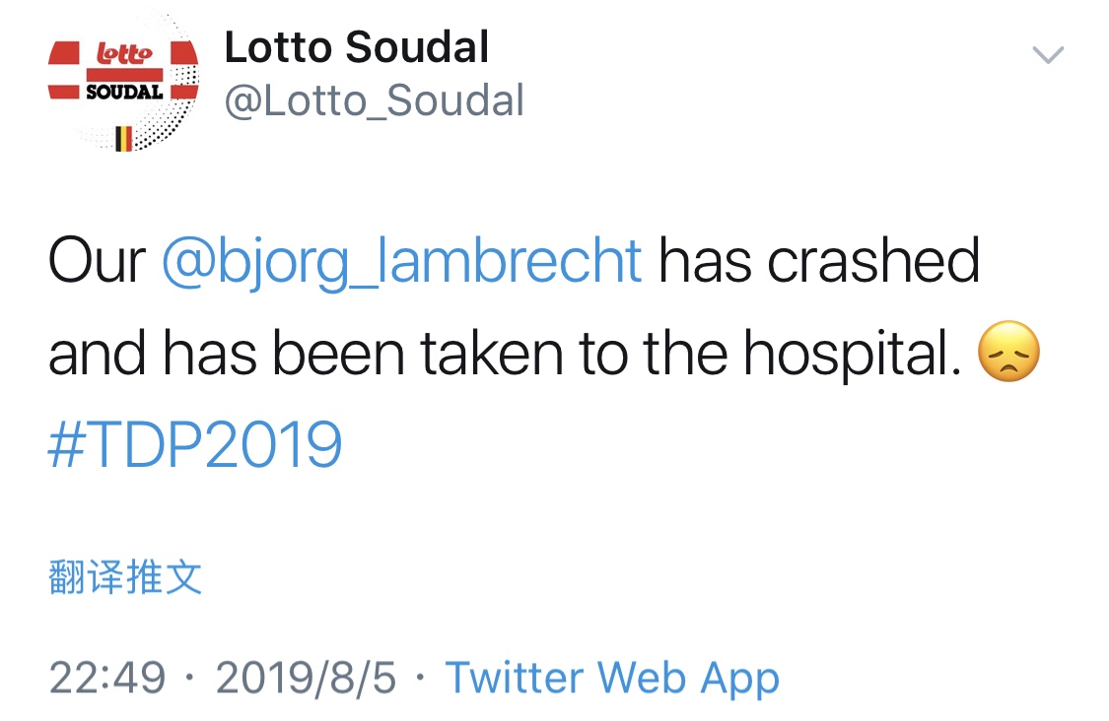Click the red 'lotto' logo in the avatar

(124, 54)
